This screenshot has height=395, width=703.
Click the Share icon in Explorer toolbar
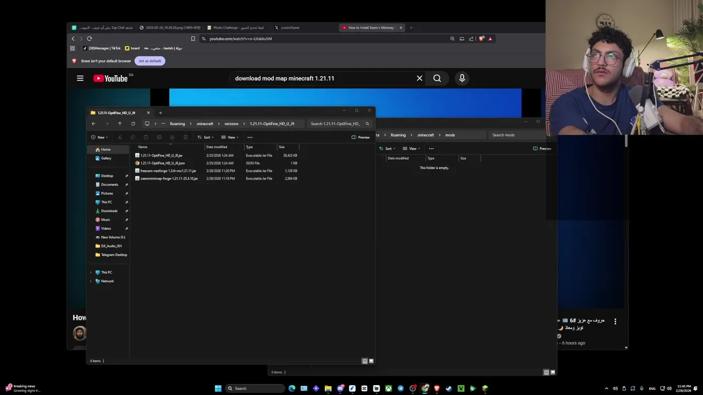point(172,137)
